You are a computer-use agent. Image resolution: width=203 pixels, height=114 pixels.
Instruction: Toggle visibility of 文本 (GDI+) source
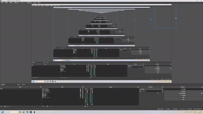coord(80,91)
